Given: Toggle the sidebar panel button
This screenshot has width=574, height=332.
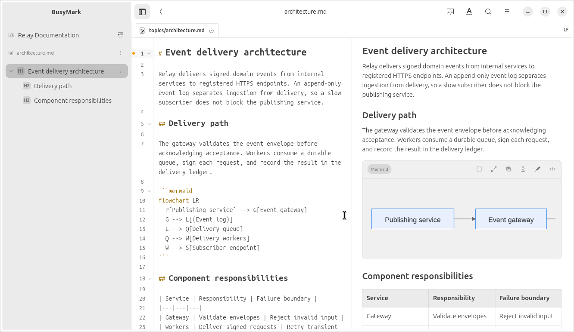Looking at the screenshot, I should pyautogui.click(x=142, y=12).
